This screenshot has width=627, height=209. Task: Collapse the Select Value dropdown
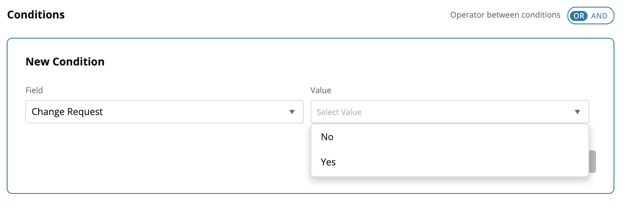click(x=449, y=112)
